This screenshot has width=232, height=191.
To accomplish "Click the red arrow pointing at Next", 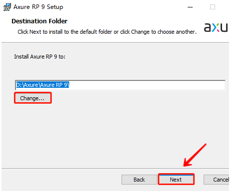I will coord(195,155).
